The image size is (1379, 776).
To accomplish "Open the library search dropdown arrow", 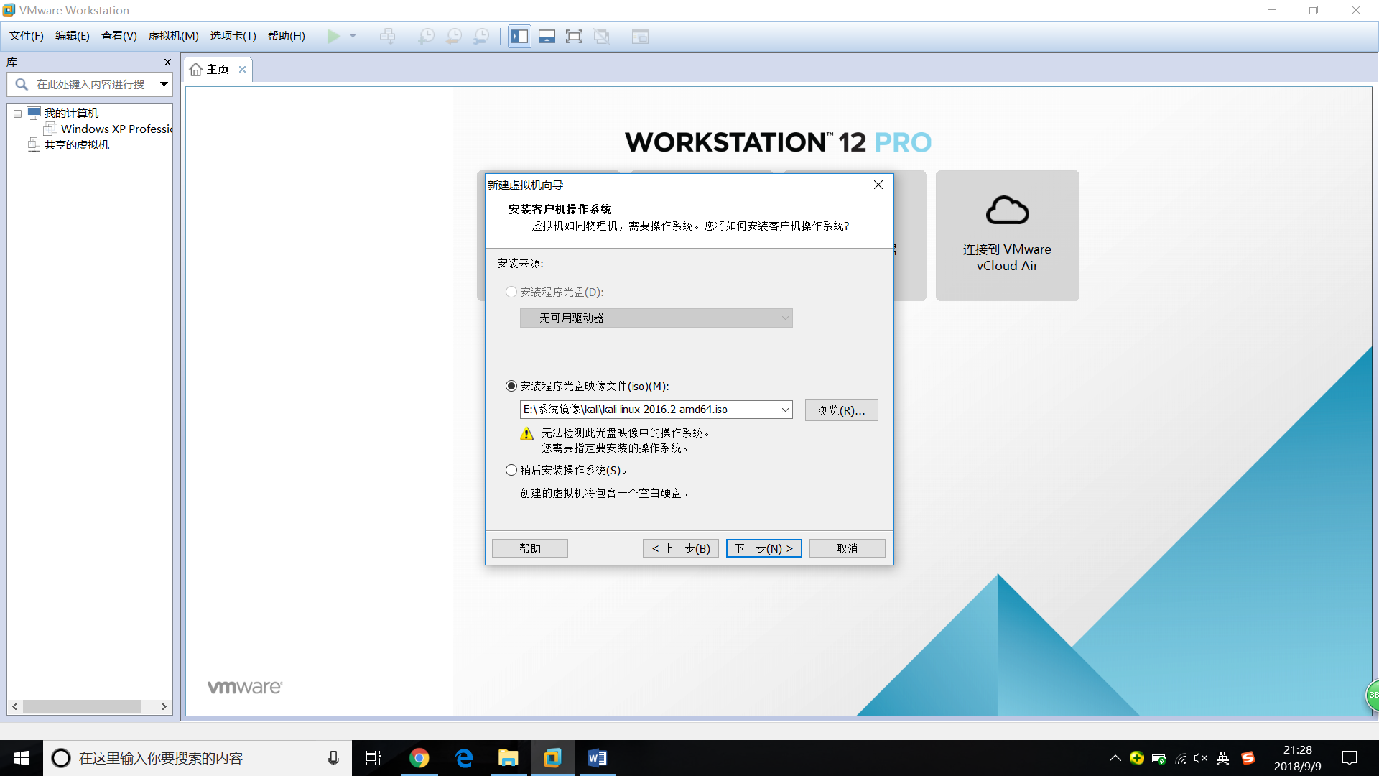I will tap(164, 84).
